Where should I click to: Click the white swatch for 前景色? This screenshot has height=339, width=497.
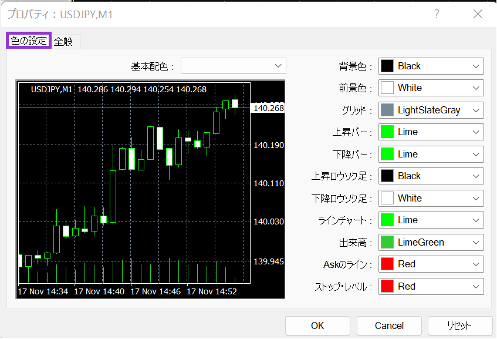pos(387,88)
